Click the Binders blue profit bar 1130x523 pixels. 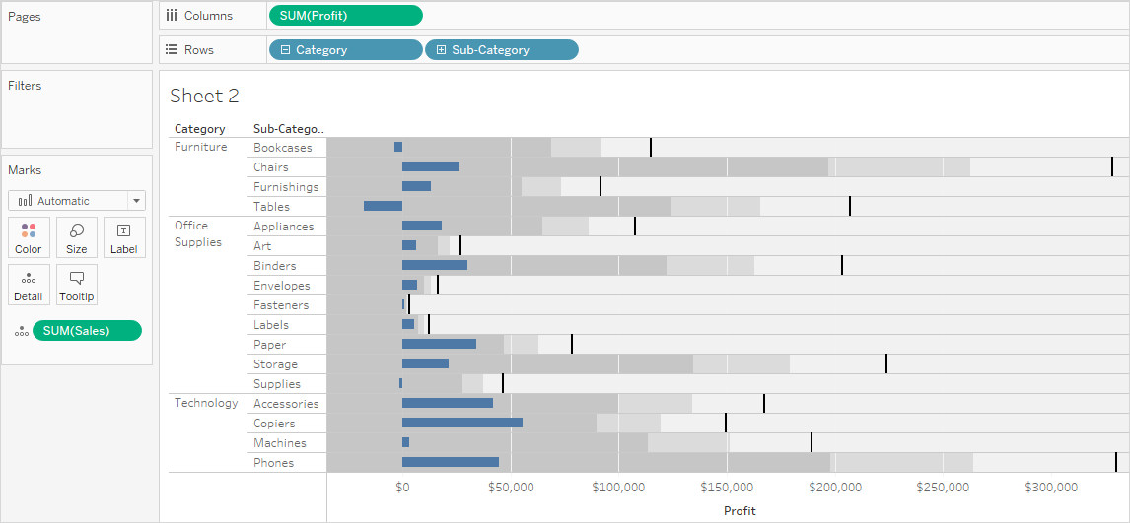tap(435, 265)
